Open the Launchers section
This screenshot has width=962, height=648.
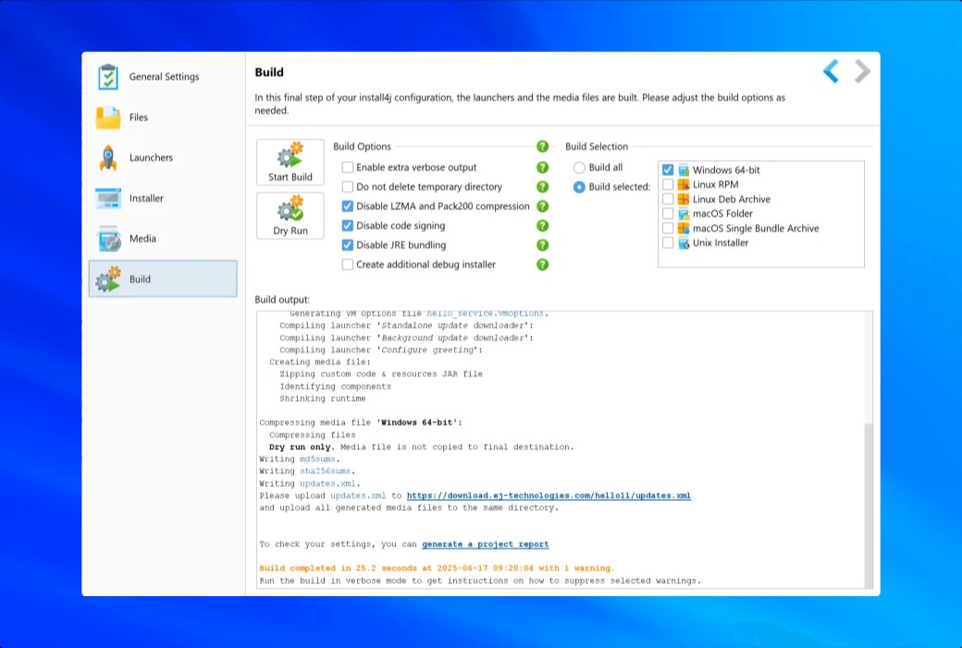point(163,158)
